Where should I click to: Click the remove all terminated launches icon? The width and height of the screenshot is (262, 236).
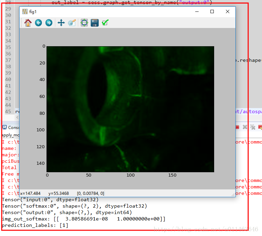tap(253, 127)
